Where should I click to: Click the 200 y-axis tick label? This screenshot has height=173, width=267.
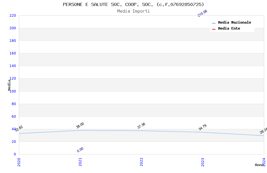[13, 28]
